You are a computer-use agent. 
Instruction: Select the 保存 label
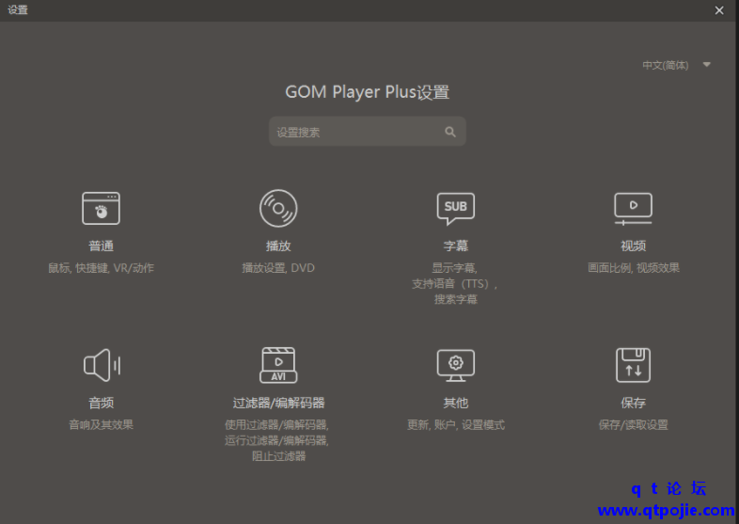click(633, 403)
